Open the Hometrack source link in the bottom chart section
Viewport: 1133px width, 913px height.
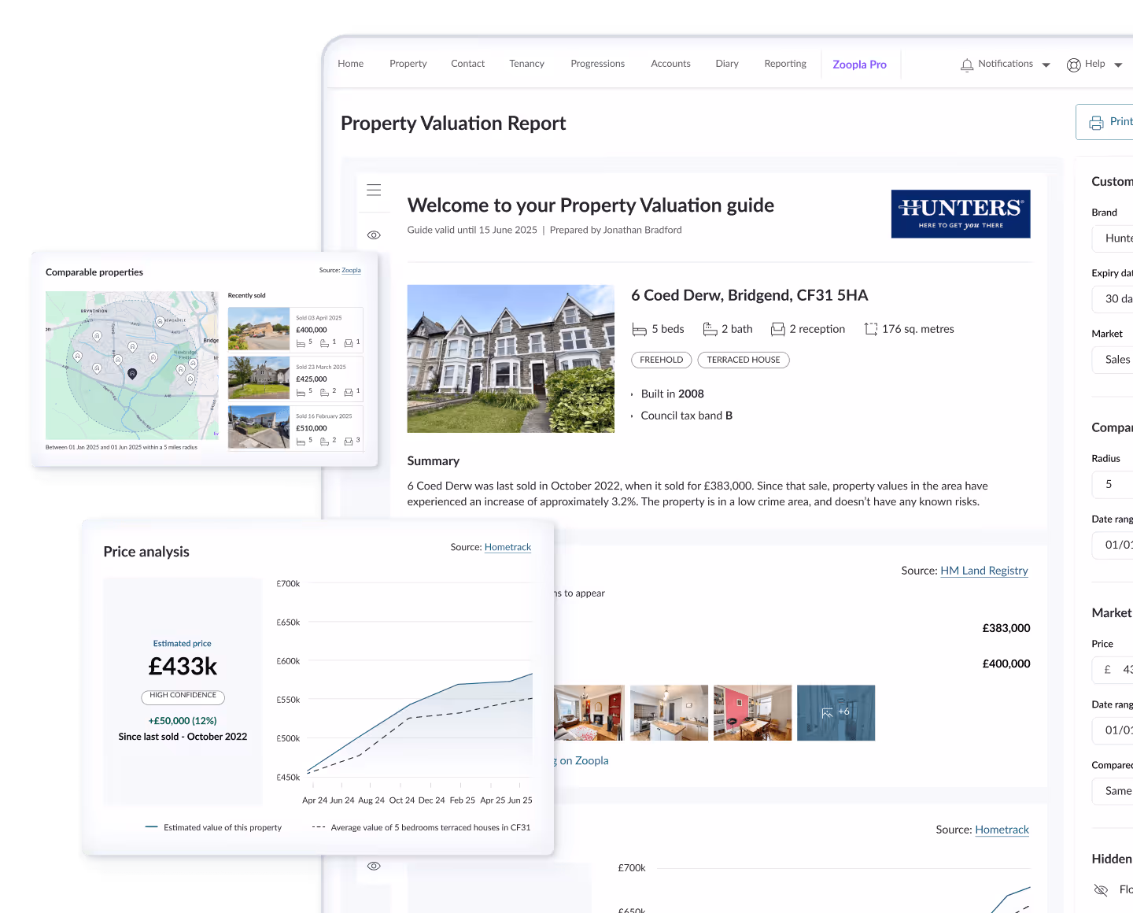1002,830
